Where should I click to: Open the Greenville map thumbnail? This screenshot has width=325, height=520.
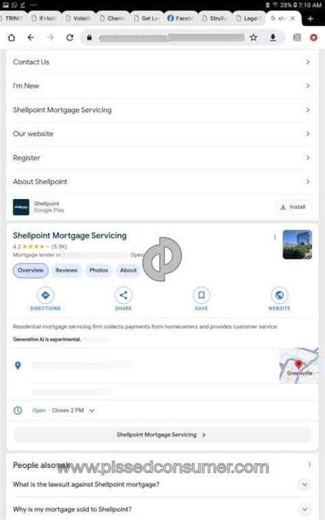pyautogui.click(x=299, y=366)
